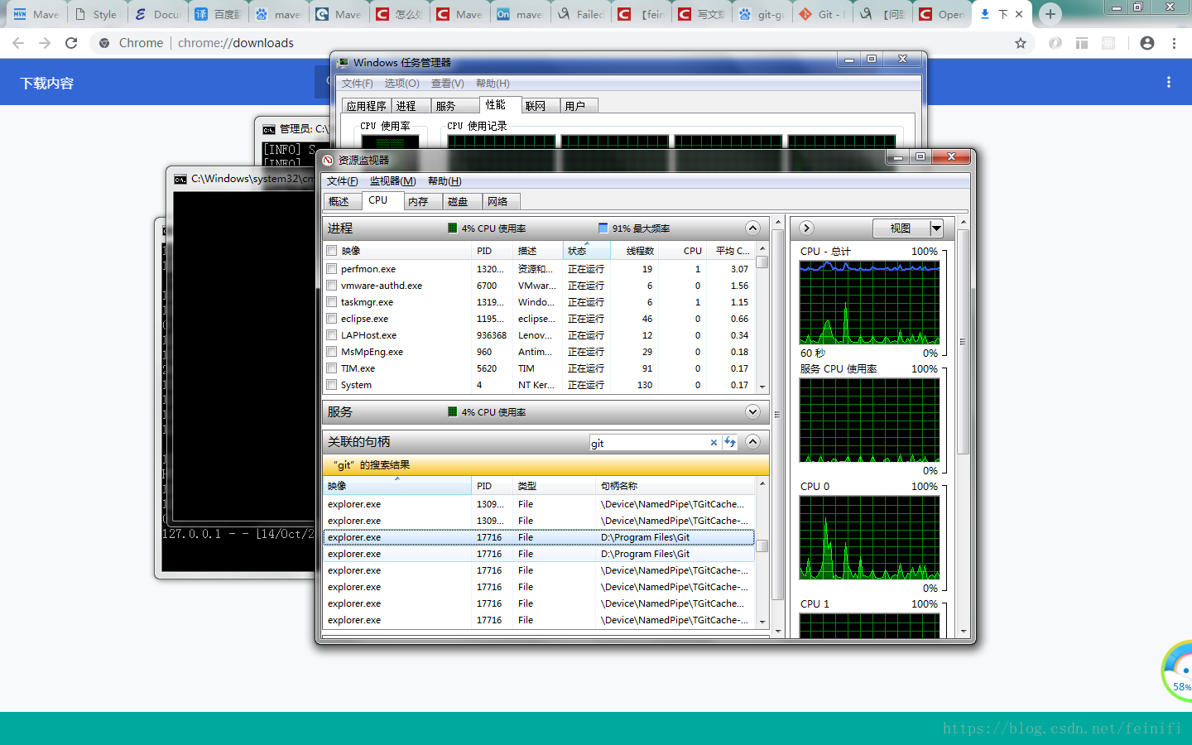Reload the Chrome downloads page

[x=71, y=43]
